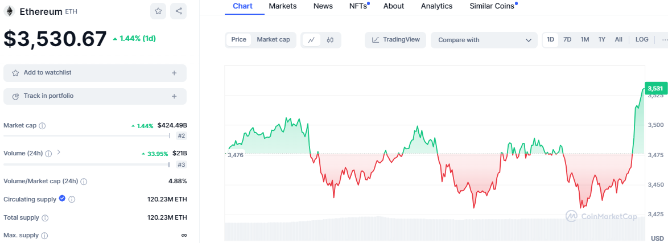The height and width of the screenshot is (243, 668).
Task: Open the Total supply info icon
Action: click(45, 218)
